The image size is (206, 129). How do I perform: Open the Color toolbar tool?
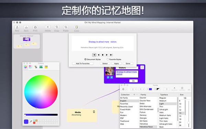click(77, 29)
